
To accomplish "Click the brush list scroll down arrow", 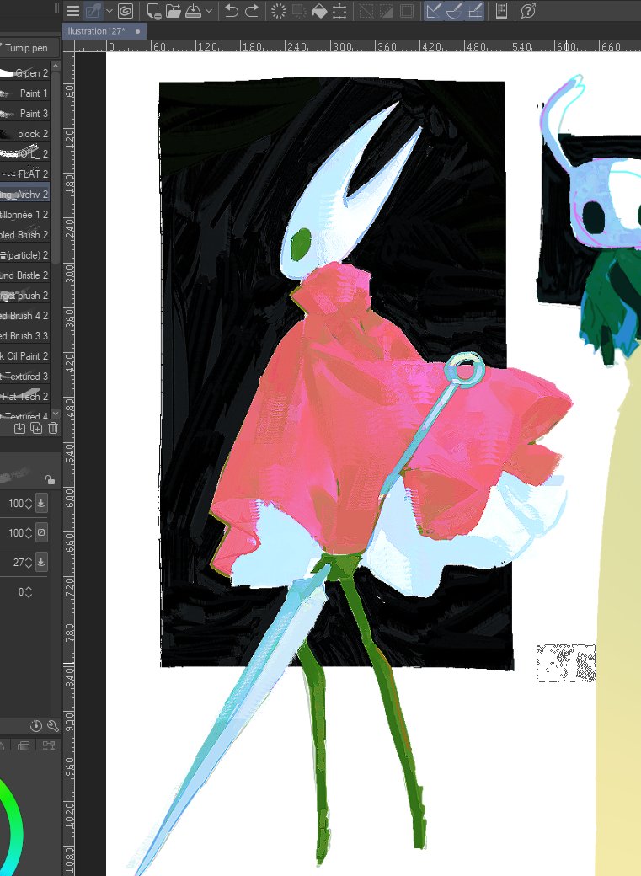I will [x=56, y=414].
